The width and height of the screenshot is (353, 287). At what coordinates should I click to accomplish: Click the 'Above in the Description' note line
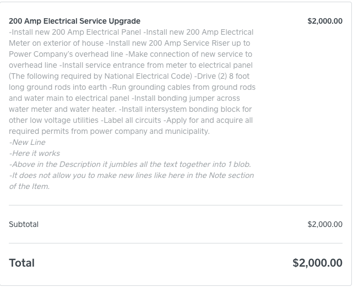pos(66,164)
